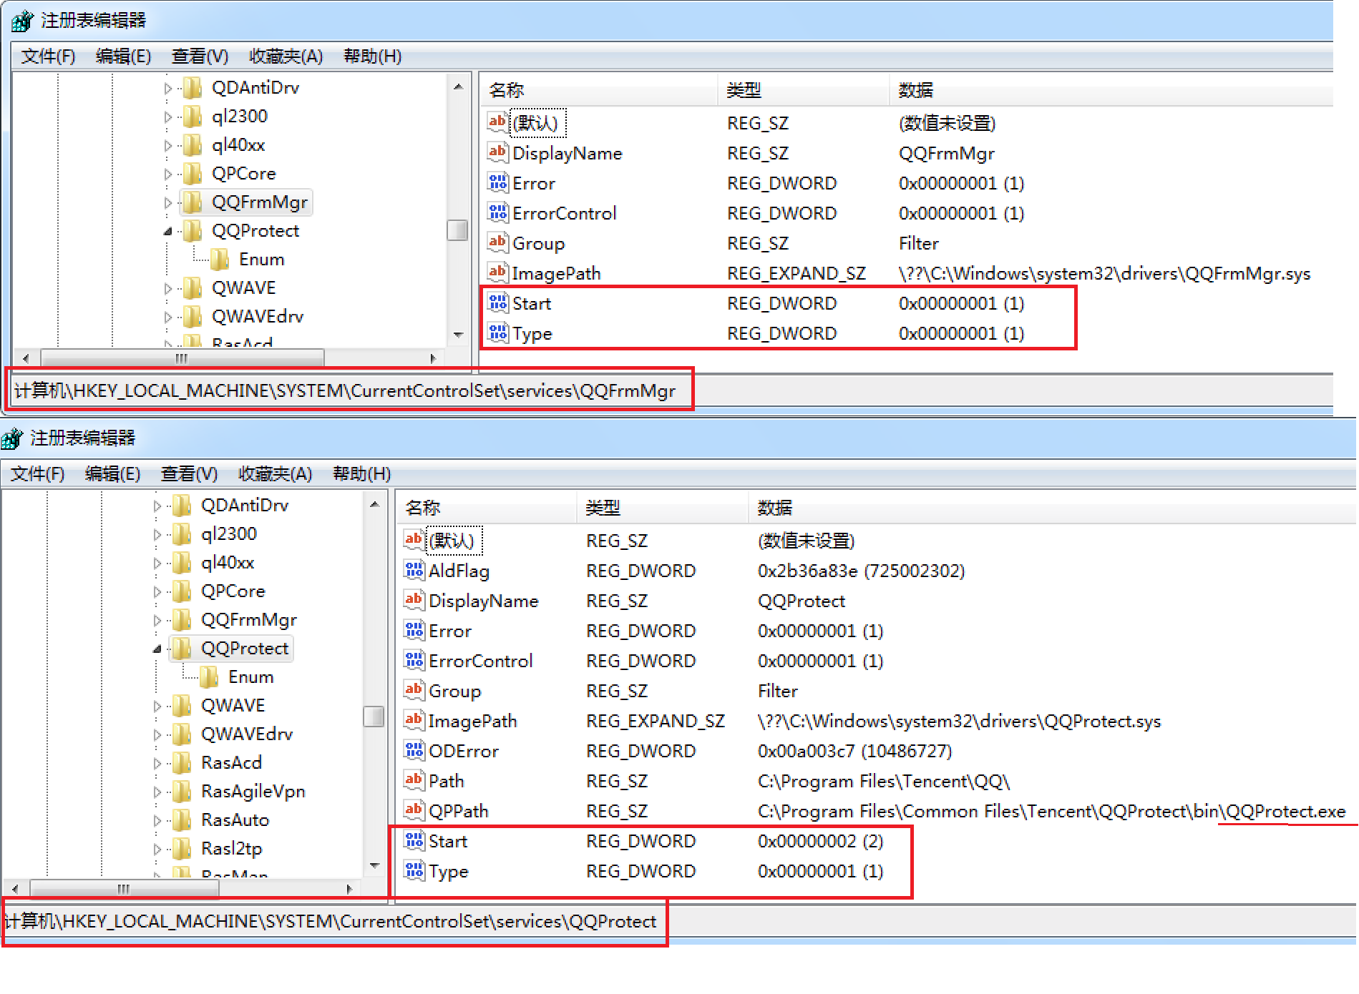Click ErrorControl DWORD icon in top window
Screen dimensions: 1359x994
[497, 212]
